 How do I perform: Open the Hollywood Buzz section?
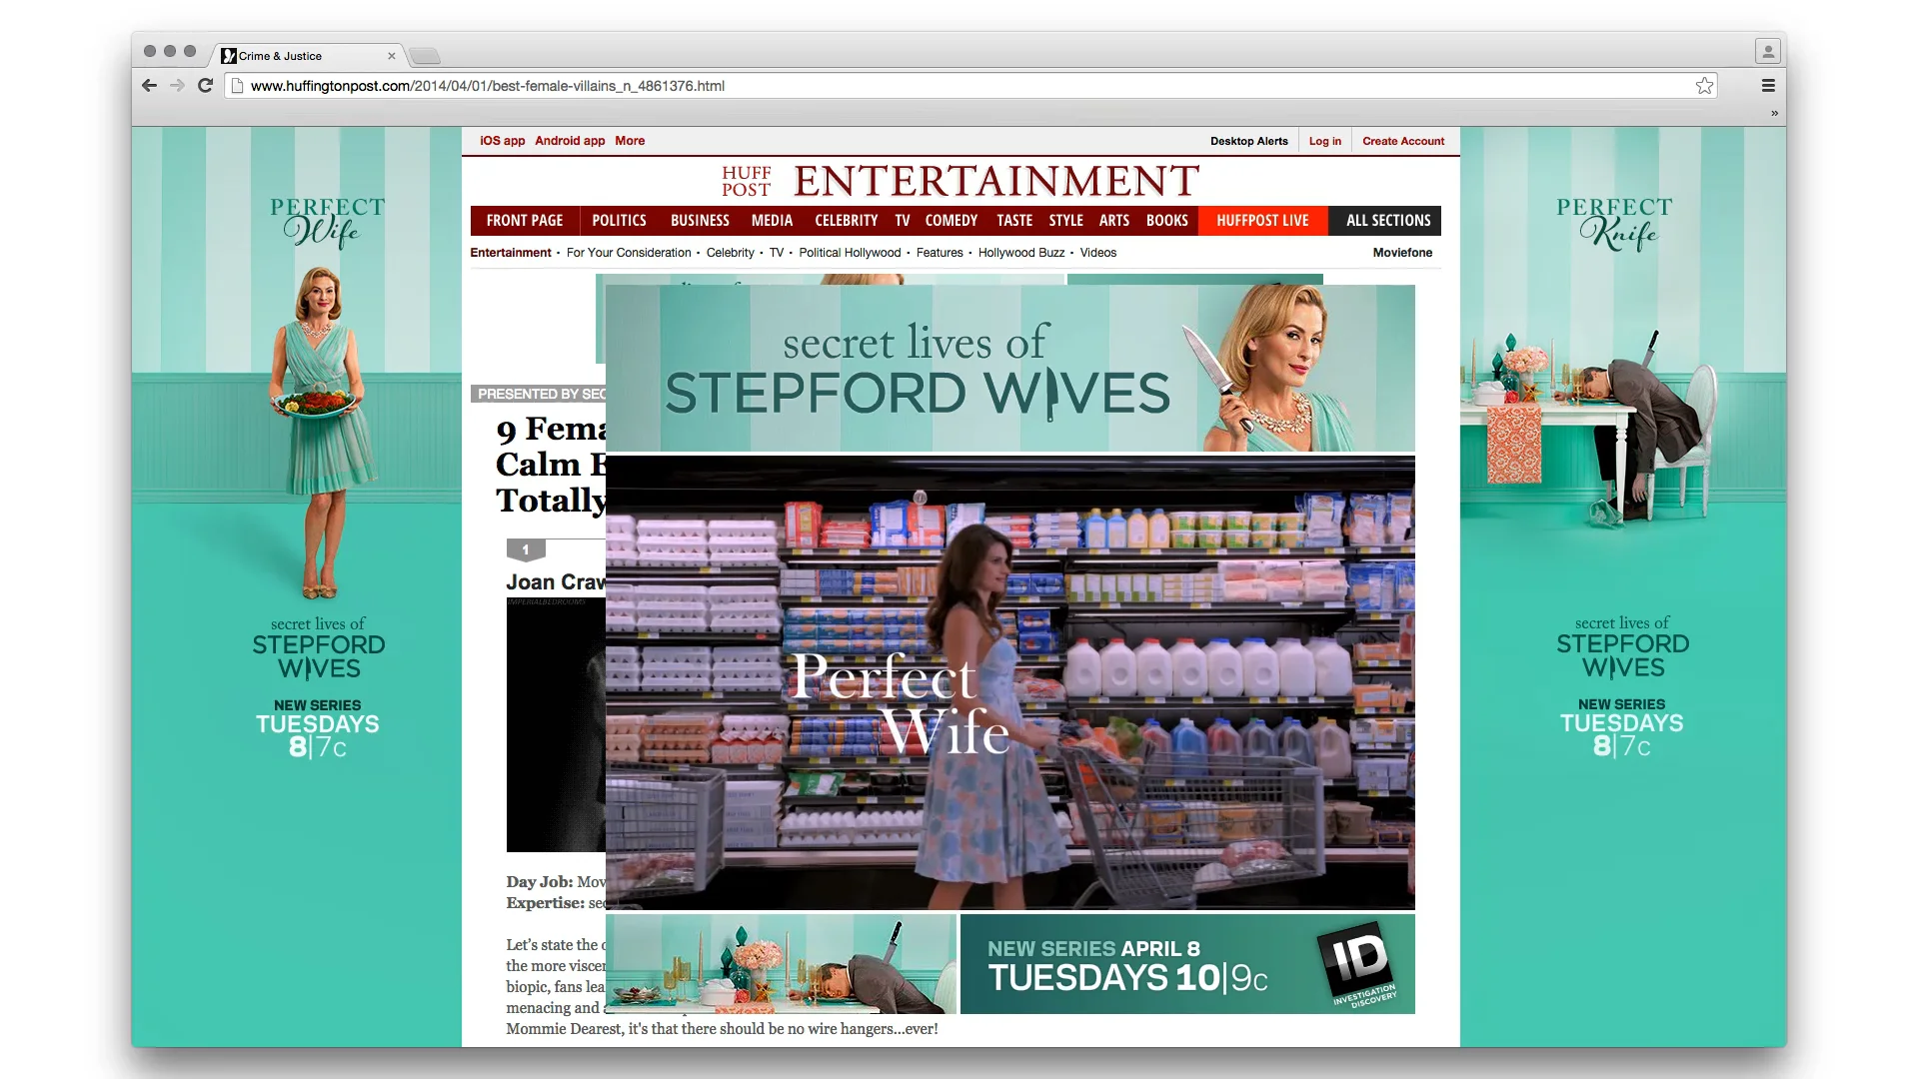pos(1021,253)
